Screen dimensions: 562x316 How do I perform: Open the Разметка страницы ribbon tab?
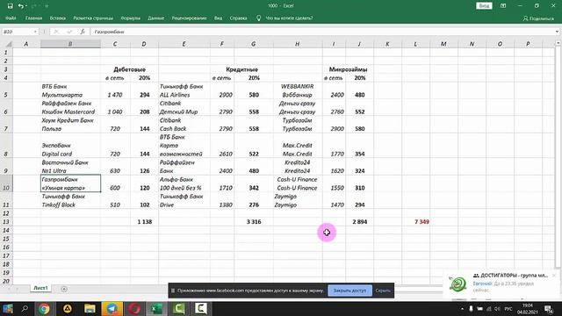[x=93, y=18]
